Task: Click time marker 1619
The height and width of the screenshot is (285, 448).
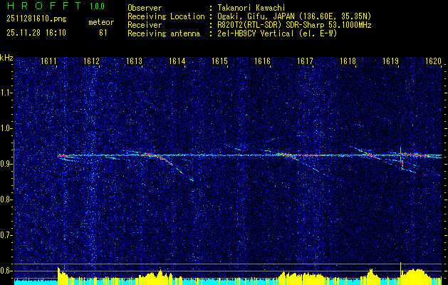Action: click(390, 61)
